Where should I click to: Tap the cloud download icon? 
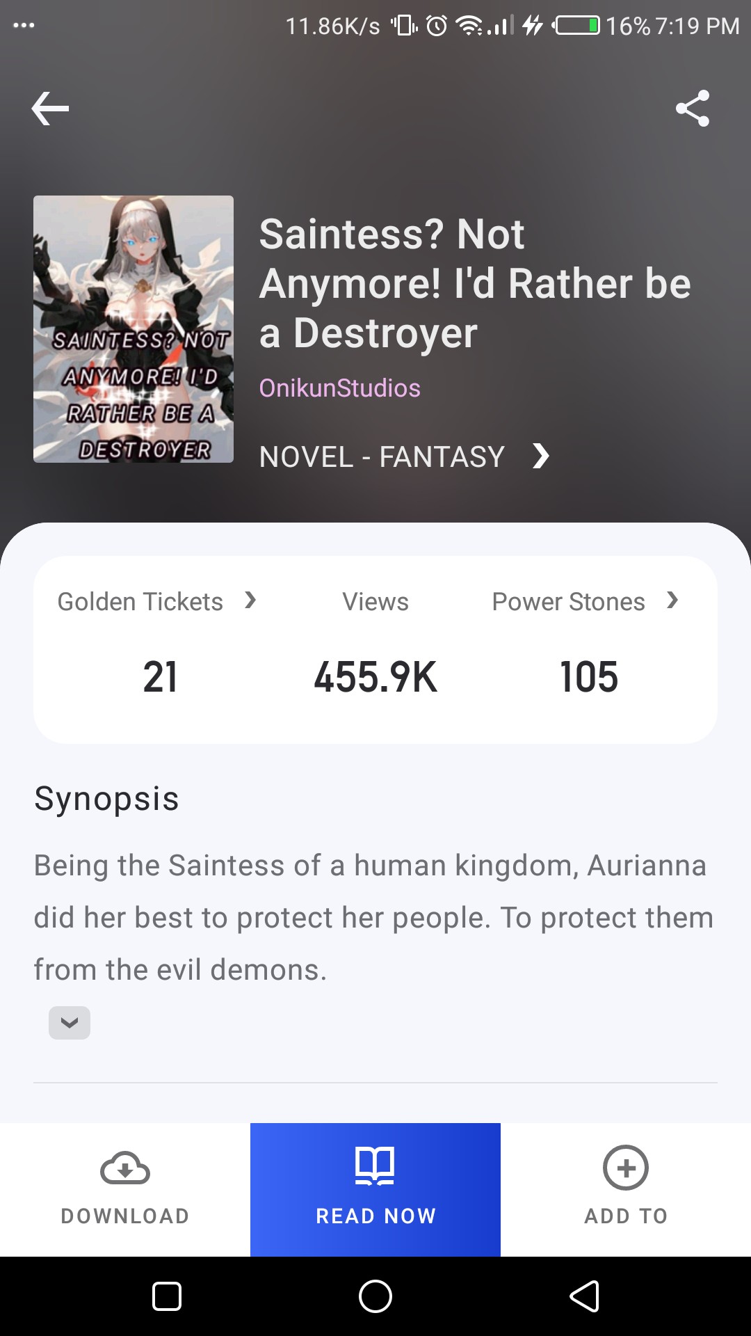click(125, 1168)
